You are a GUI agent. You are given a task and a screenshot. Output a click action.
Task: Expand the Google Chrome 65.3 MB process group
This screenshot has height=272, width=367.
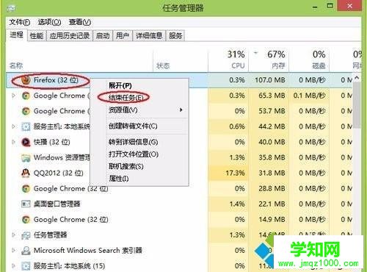14,96
